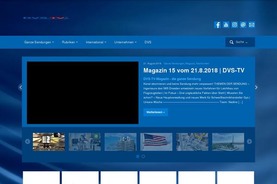This screenshot has width=277, height=184.
Task: Click DVS-TV-Magazin - die ganze Sendung subtitle
Action: pyautogui.click(x=172, y=79)
